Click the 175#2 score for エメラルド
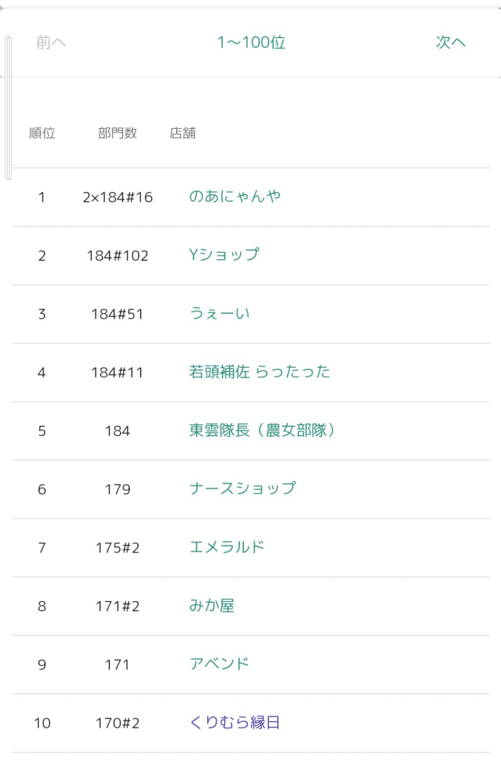501x762 pixels. 117,548
